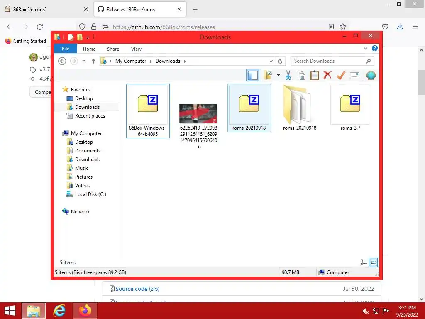Close the Releases 86Box/roms browser tab
The image size is (425, 319).
(x=179, y=10)
